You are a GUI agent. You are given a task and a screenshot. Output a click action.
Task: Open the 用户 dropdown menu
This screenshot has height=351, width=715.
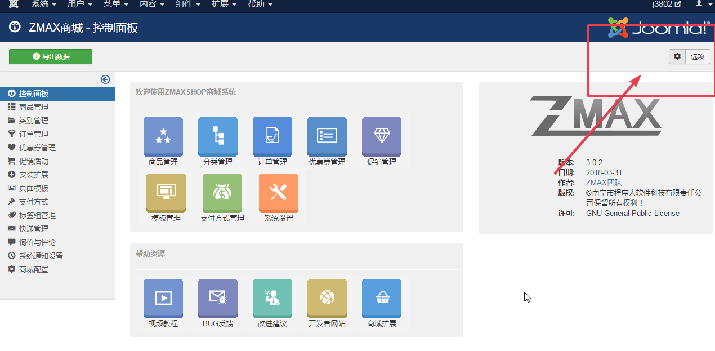coord(79,4)
